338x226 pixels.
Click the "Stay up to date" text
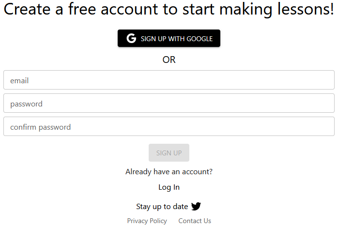pos(162,207)
